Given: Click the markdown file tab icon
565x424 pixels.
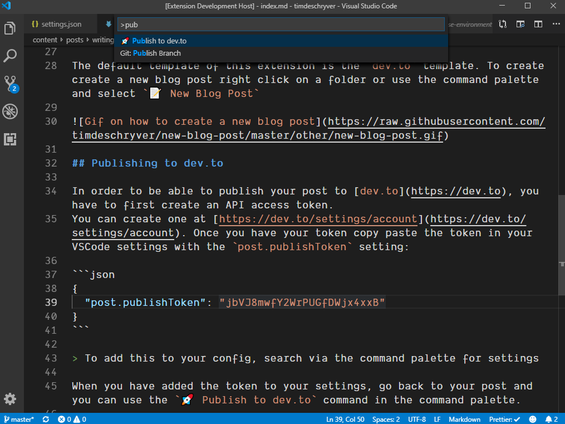Looking at the screenshot, I should [x=109, y=24].
